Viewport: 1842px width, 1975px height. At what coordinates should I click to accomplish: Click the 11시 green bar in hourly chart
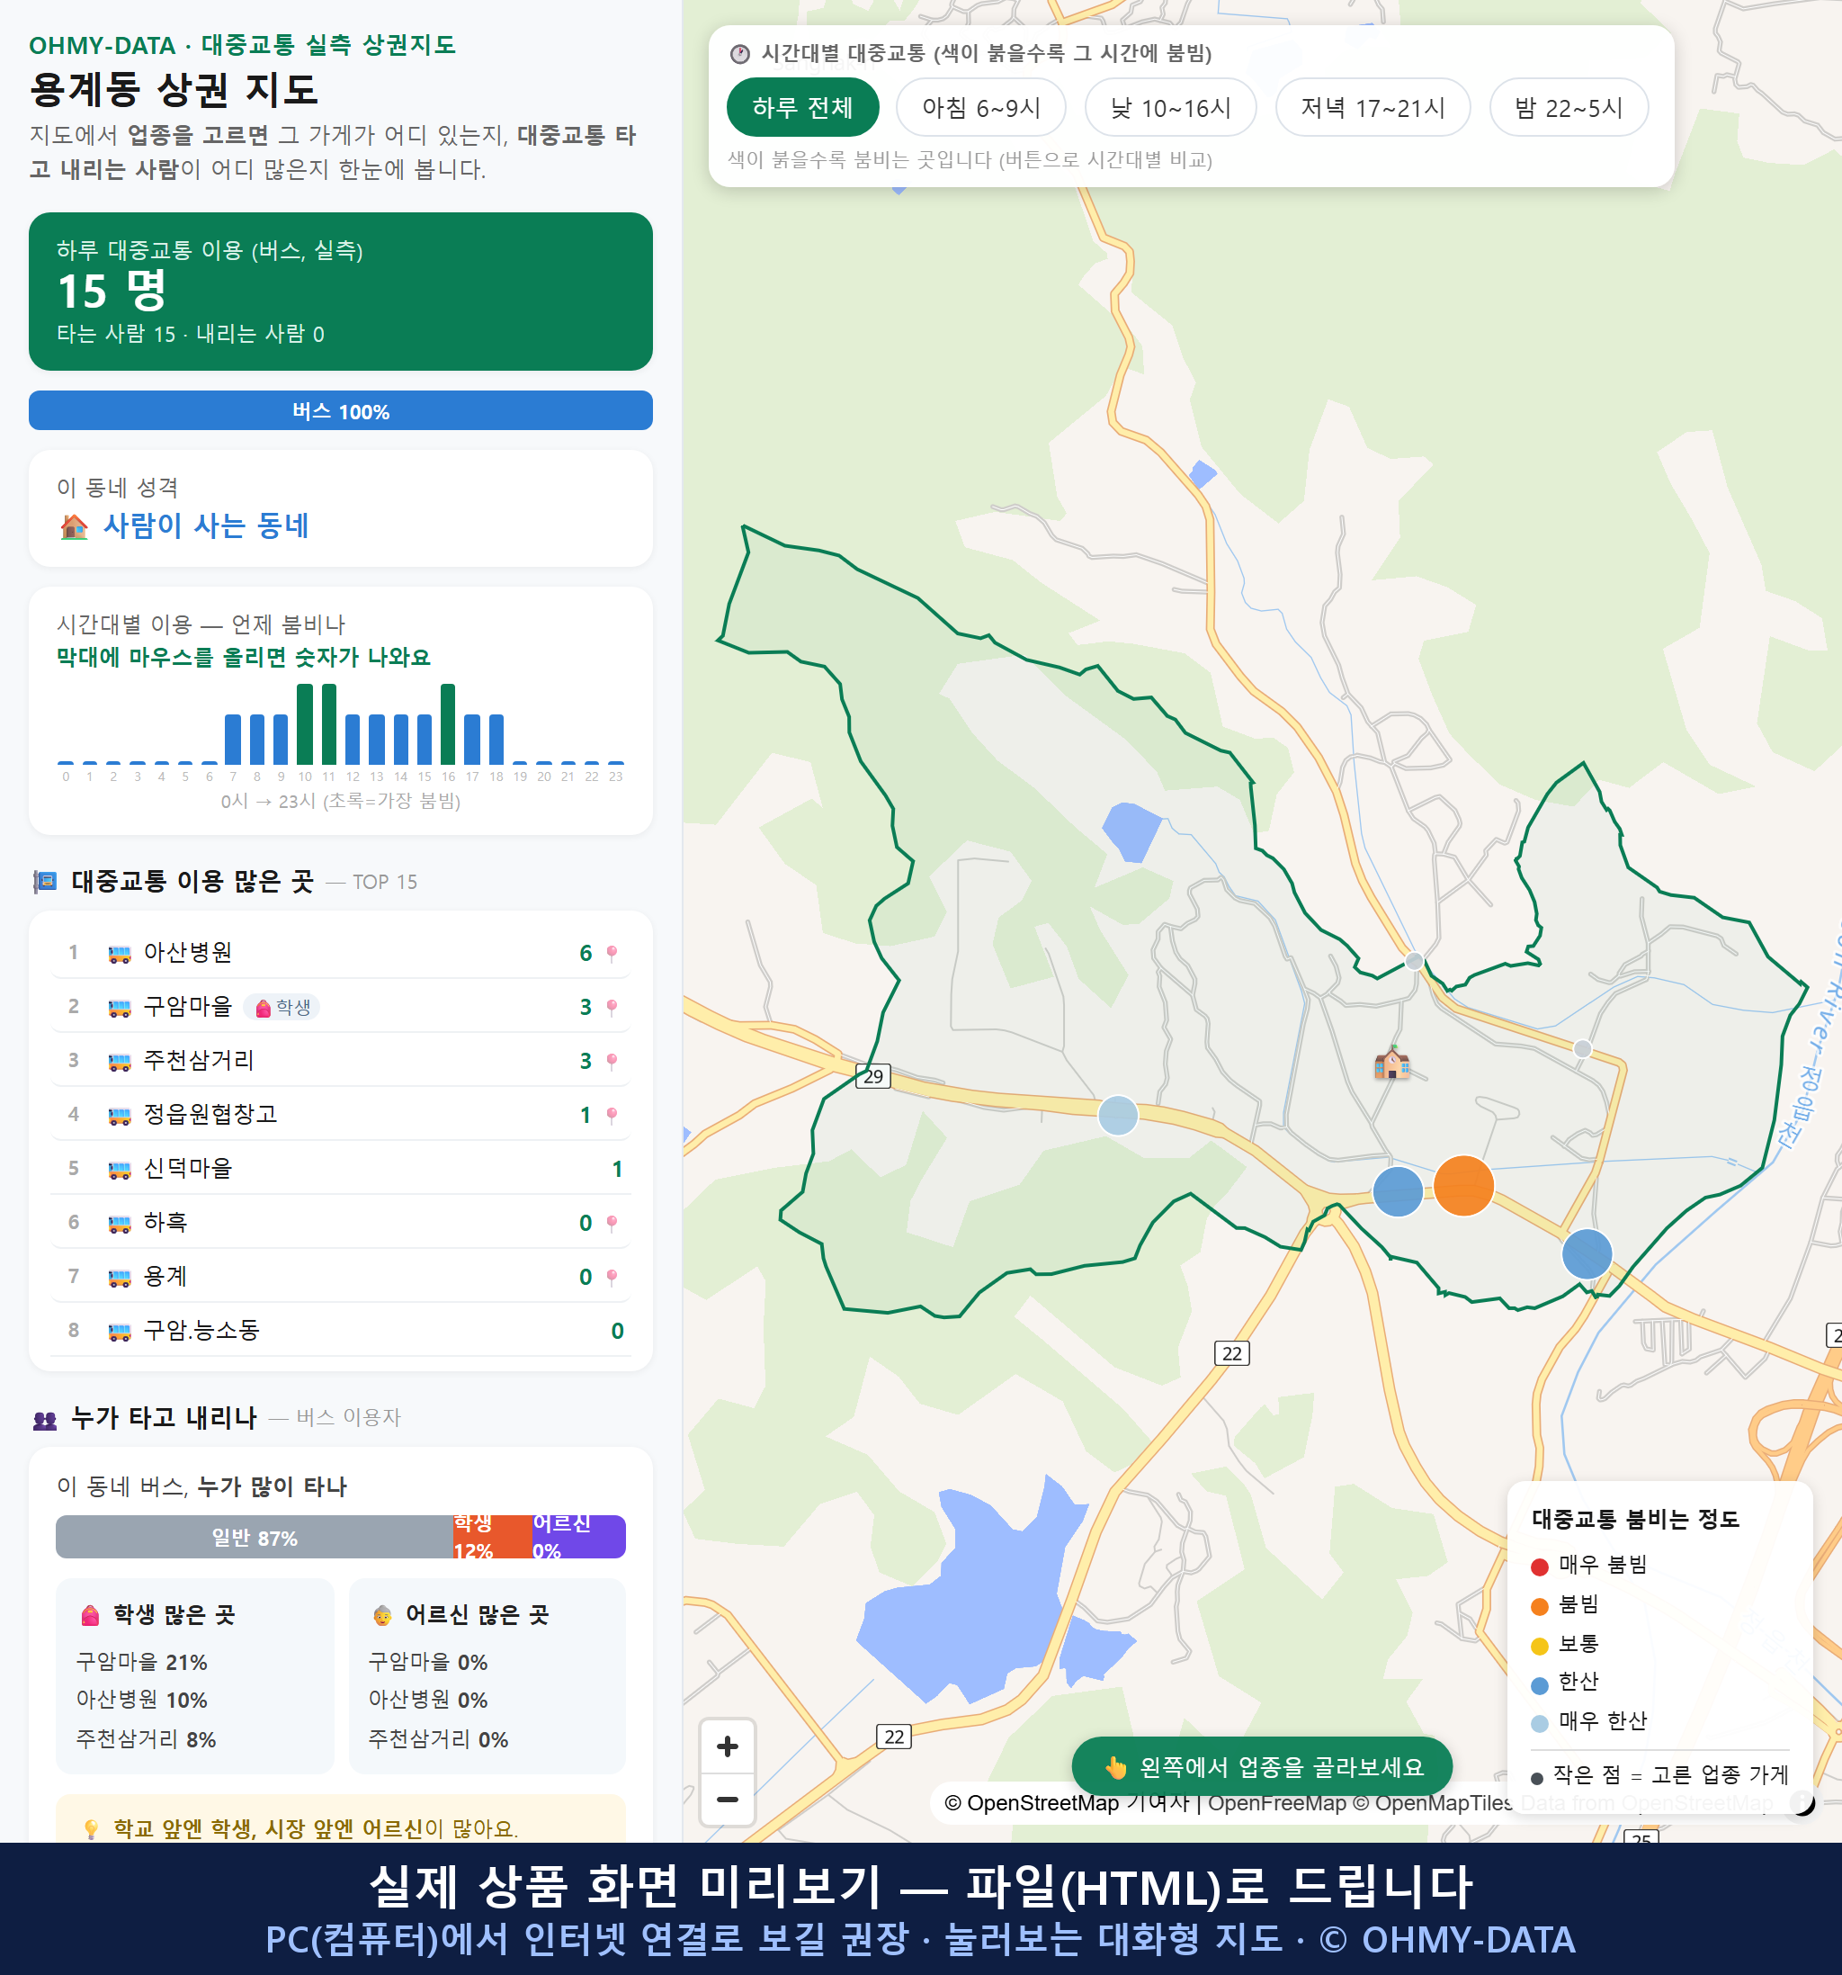328,724
